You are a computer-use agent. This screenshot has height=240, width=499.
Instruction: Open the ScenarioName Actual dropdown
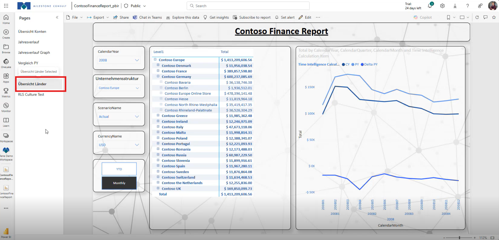[119, 116]
